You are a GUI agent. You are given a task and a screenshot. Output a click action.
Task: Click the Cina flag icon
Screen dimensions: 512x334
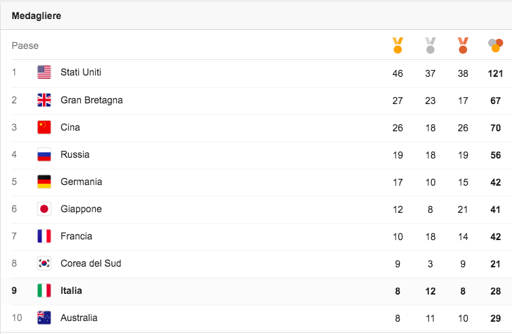44,127
